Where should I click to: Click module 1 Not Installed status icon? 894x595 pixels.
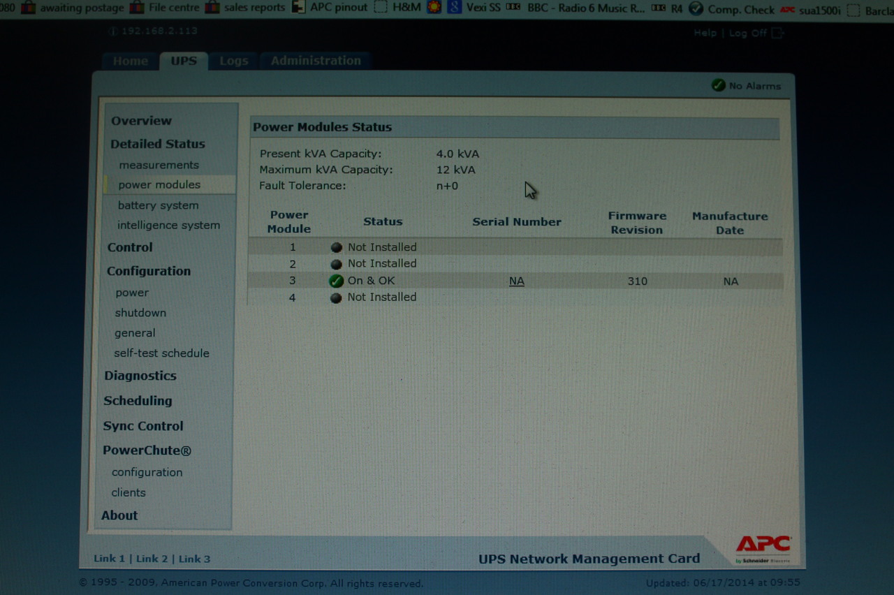point(337,247)
